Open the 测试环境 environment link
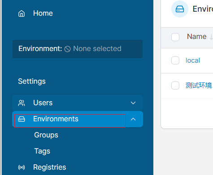213x175 pixels. [199, 85]
